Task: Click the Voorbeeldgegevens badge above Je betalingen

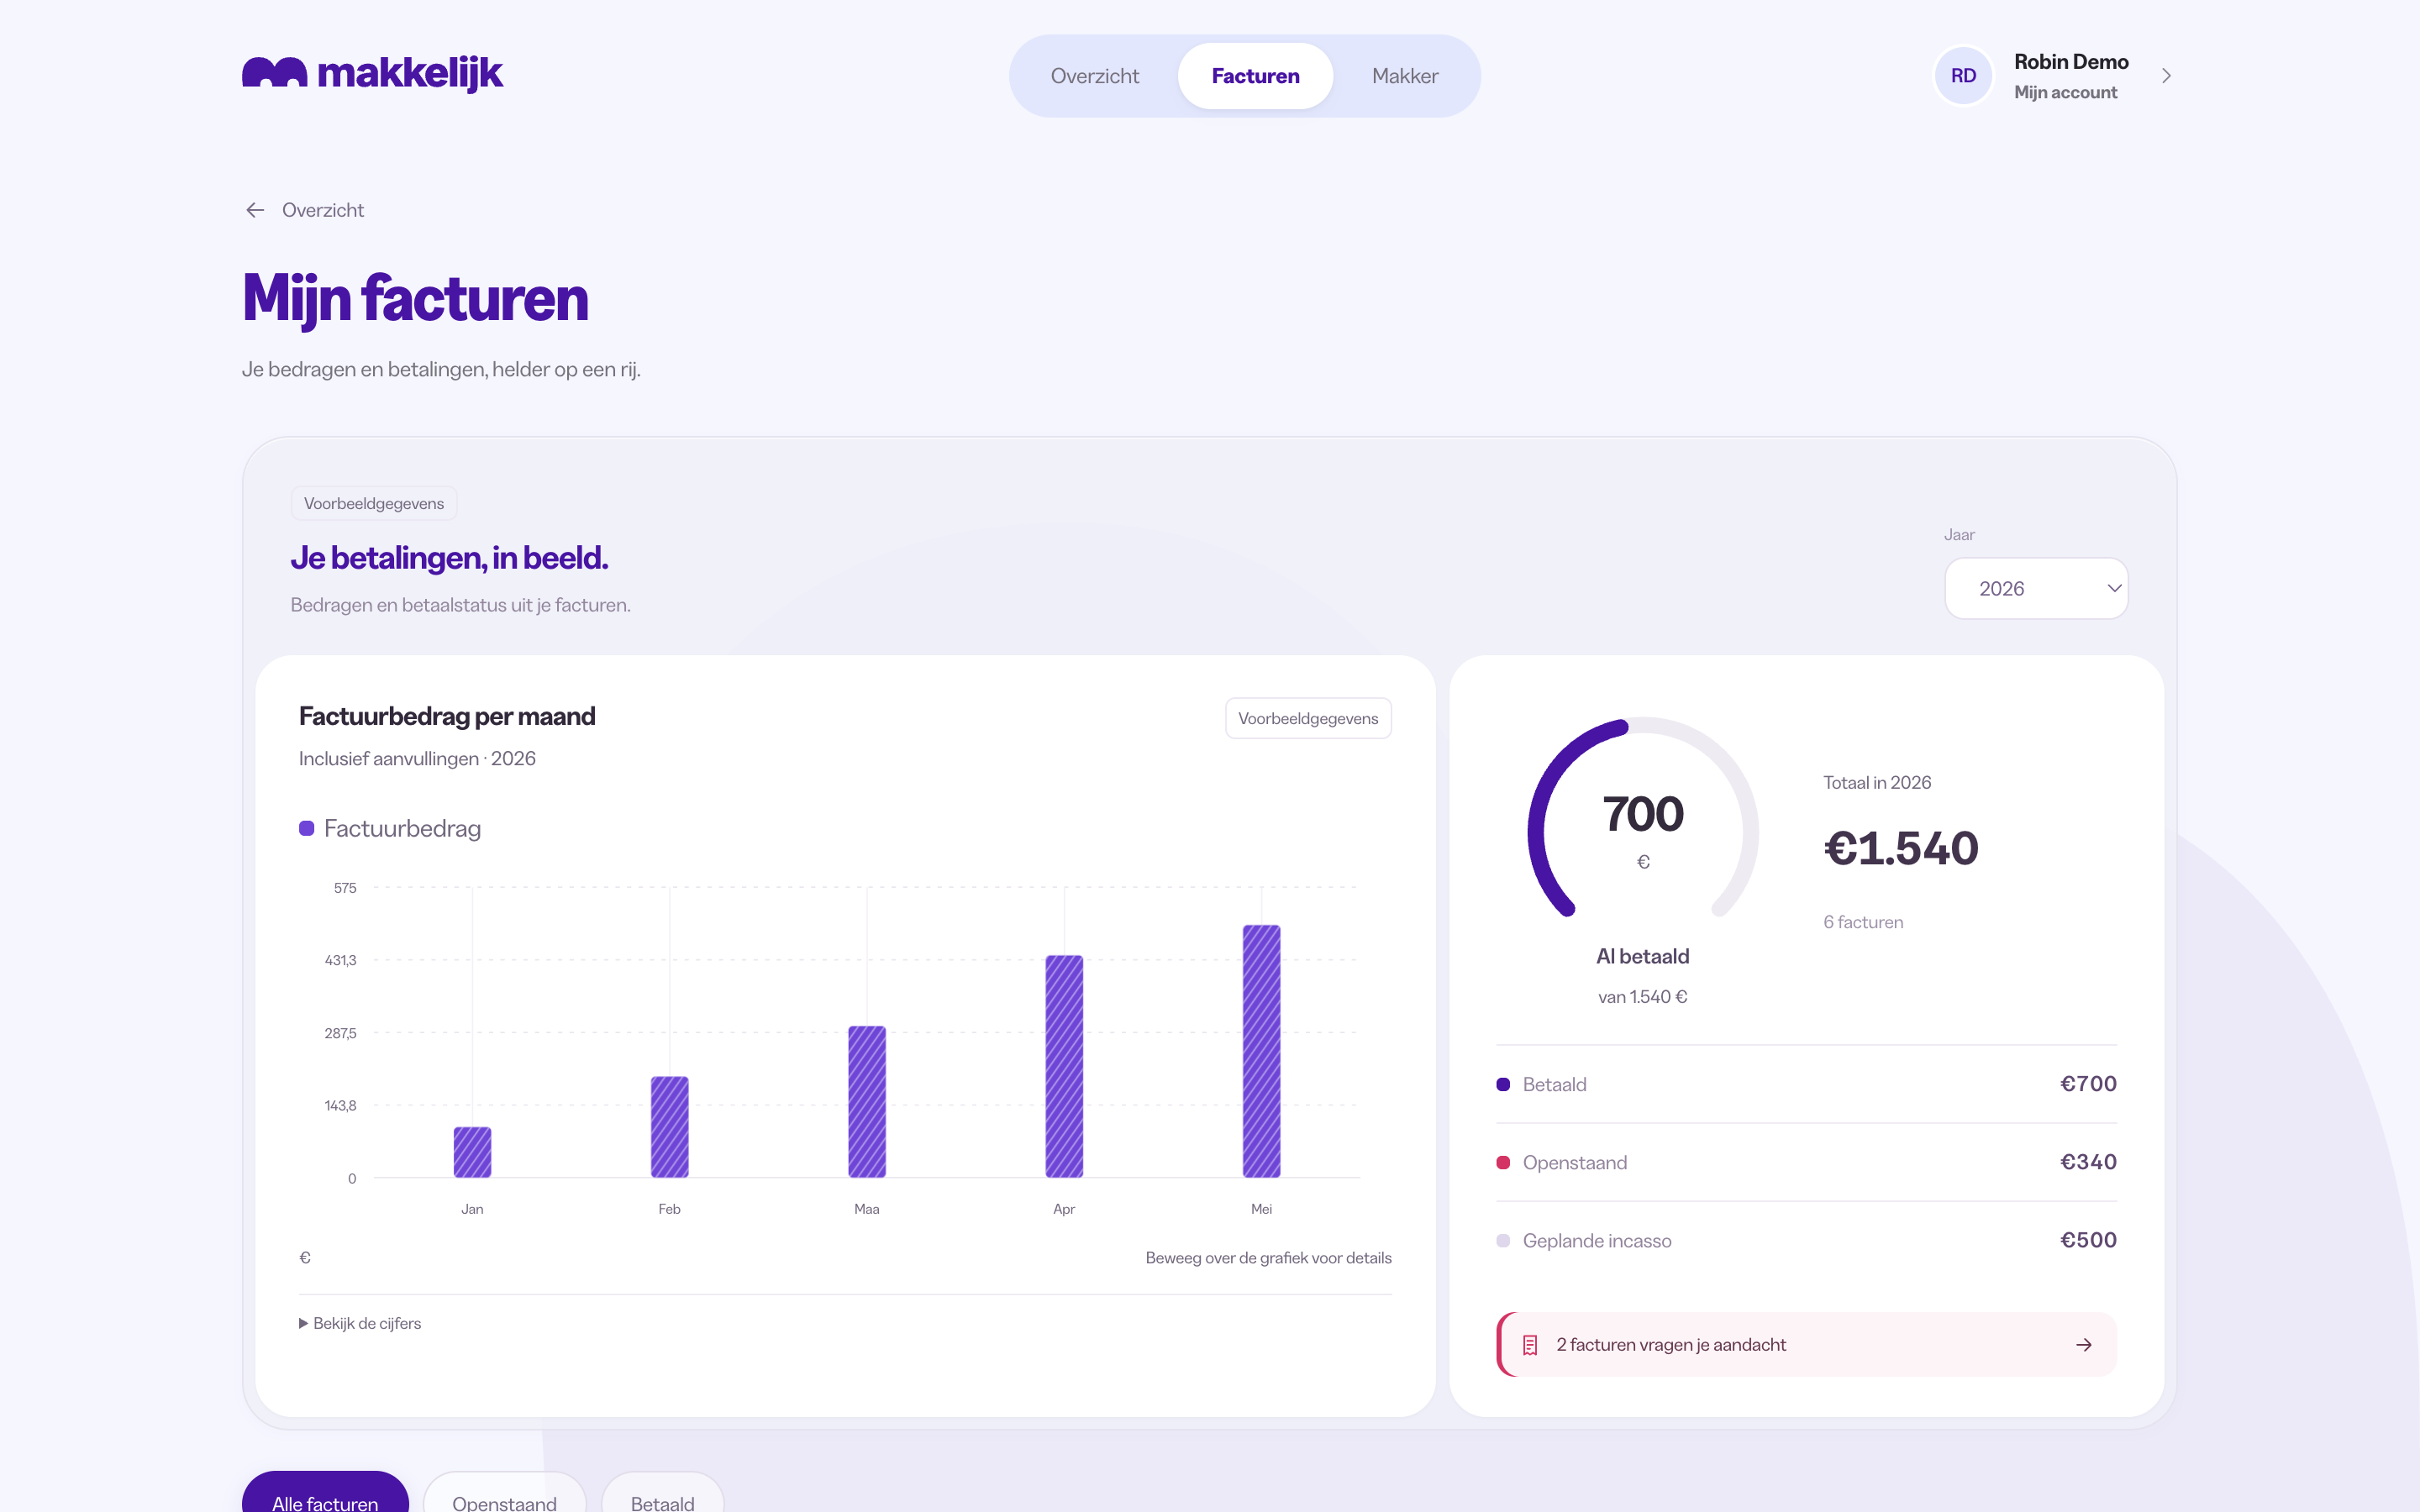Action: click(x=374, y=503)
